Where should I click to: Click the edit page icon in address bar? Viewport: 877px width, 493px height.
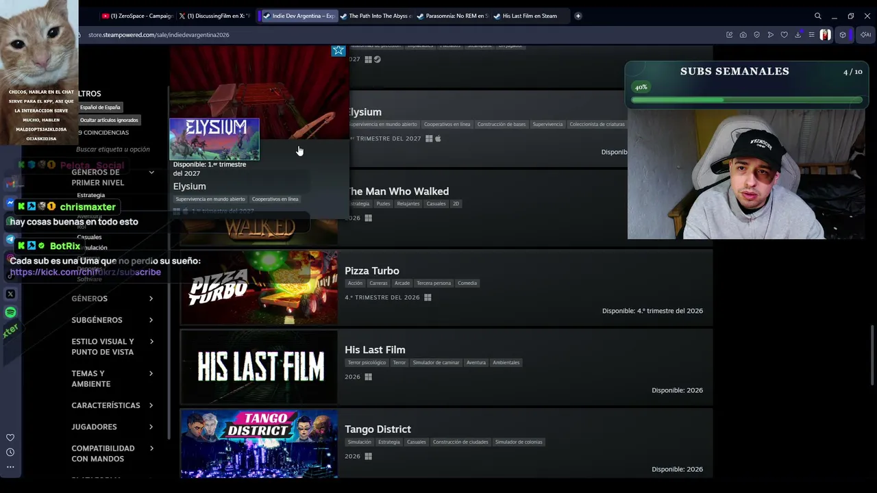729,35
